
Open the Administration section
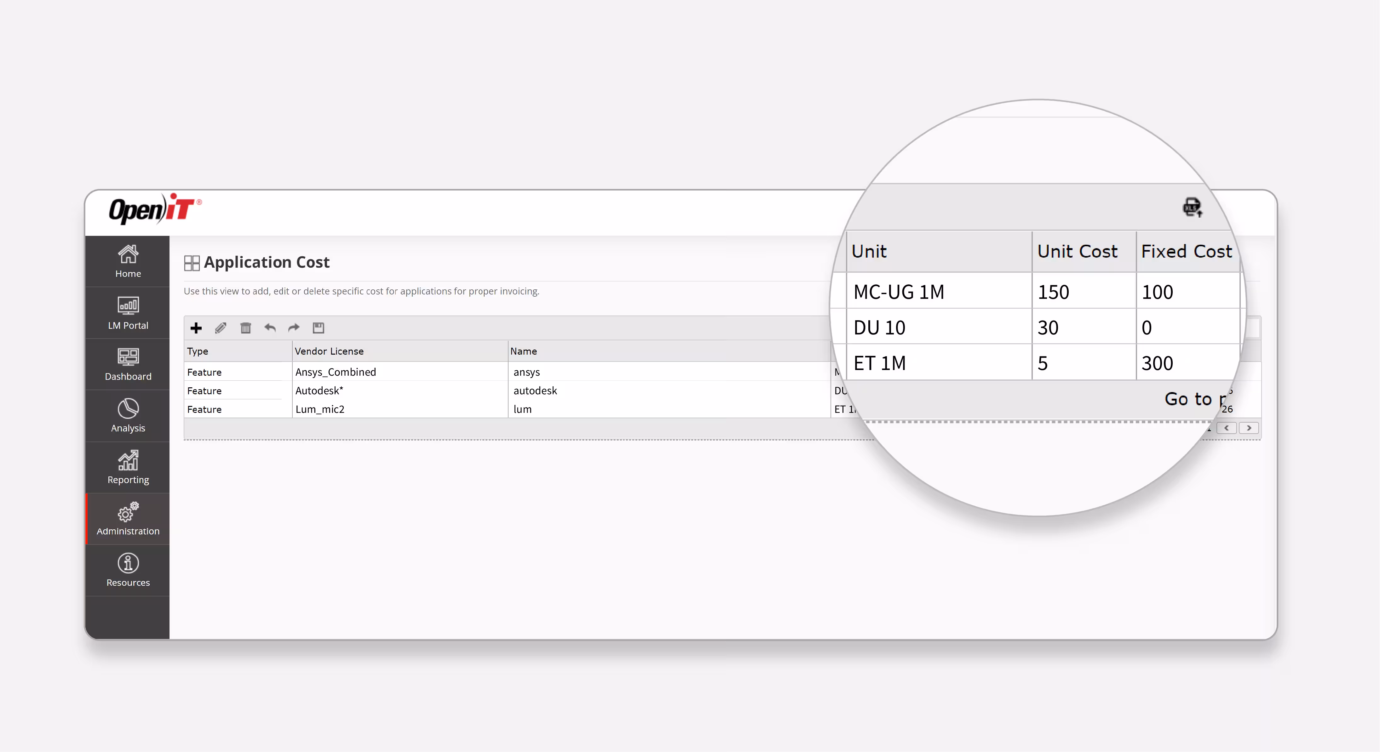tap(128, 518)
